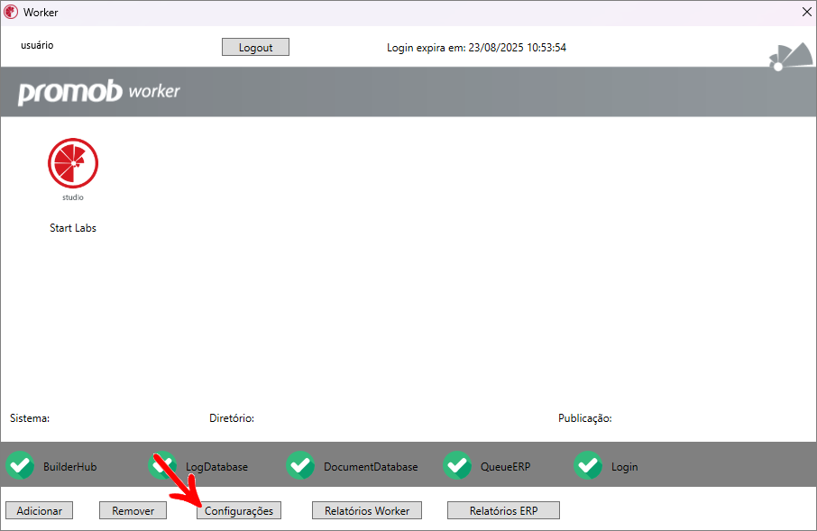This screenshot has width=817, height=531.
Task: Click the Adicionar button
Action: tap(39, 510)
